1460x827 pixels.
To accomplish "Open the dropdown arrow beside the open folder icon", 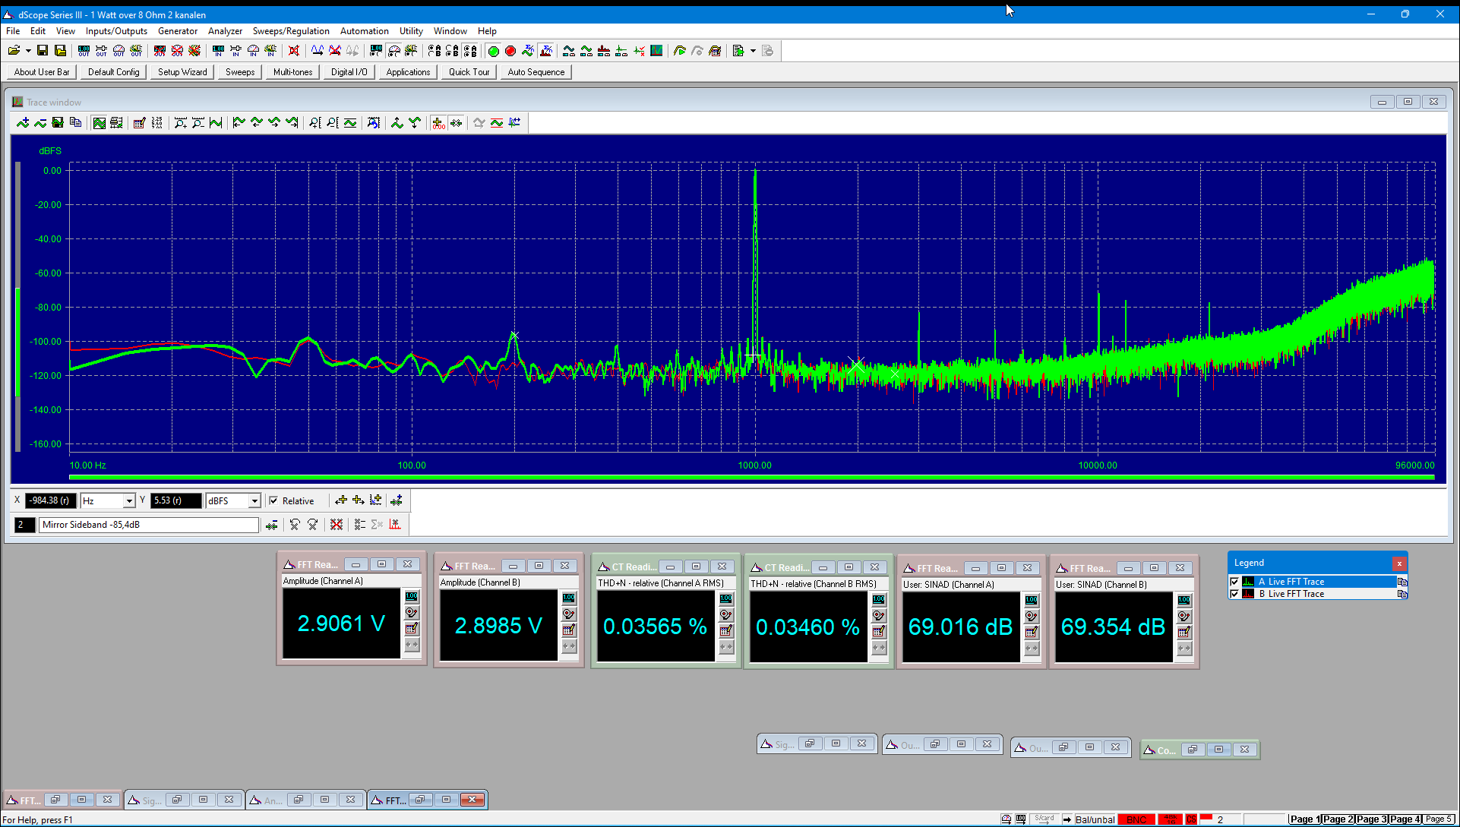I will tap(28, 51).
